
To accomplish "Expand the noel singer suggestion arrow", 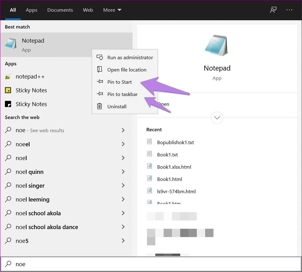I will click(x=123, y=186).
